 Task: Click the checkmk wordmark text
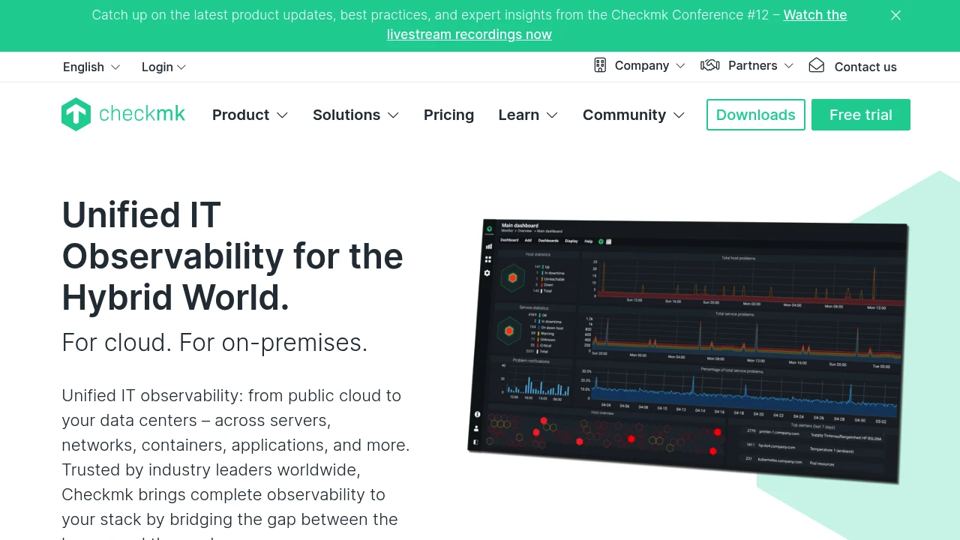click(x=142, y=114)
